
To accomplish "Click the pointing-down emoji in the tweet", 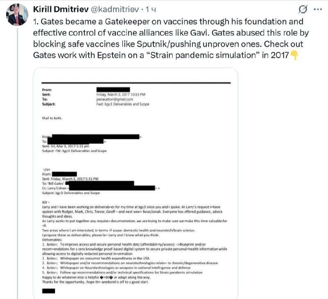I will tap(294, 55).
